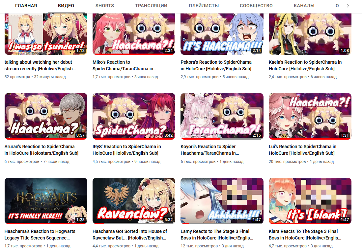Open the Hogwarts Legacy title screen thumbnail
Image resolution: width=362 pixels, height=250 pixels.
tap(46, 201)
